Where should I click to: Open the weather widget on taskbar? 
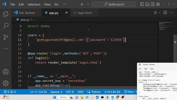pos(6,97)
